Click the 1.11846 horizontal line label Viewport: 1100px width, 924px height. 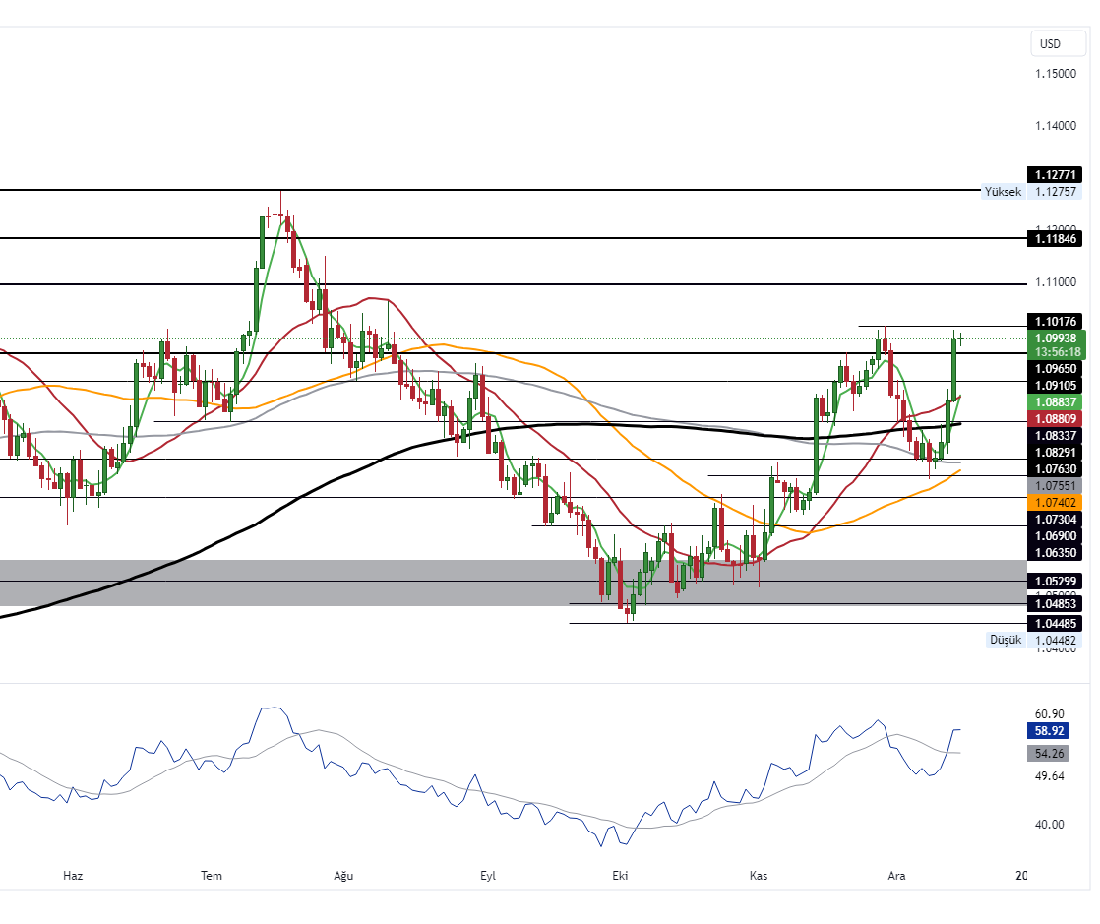coord(1055,238)
